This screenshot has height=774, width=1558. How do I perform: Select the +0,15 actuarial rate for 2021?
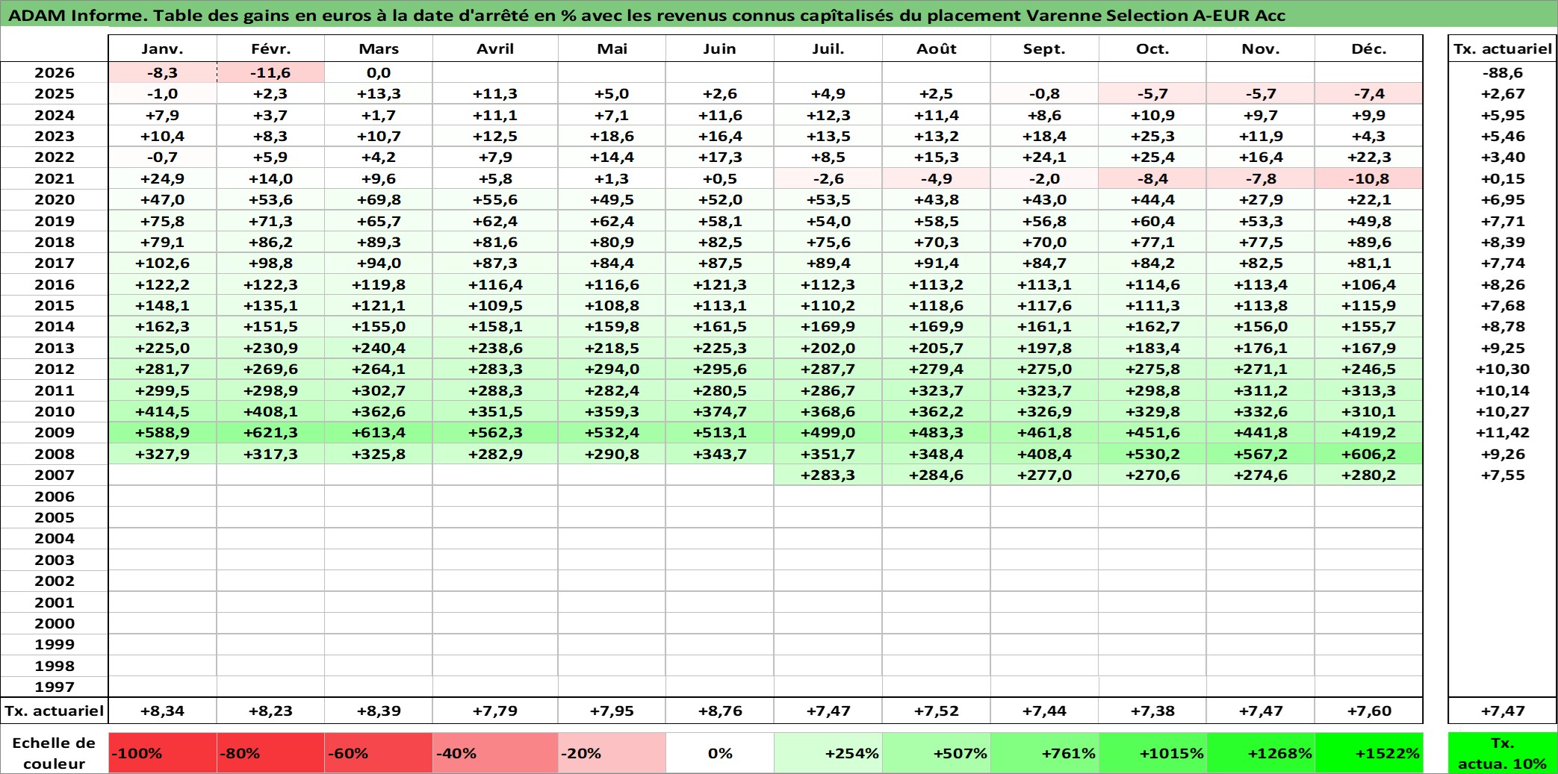[1503, 178]
